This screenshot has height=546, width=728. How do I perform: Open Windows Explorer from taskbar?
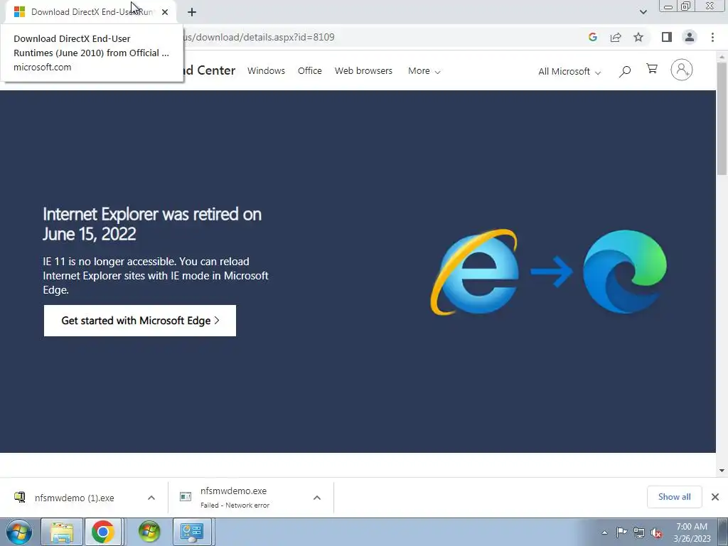click(x=62, y=532)
